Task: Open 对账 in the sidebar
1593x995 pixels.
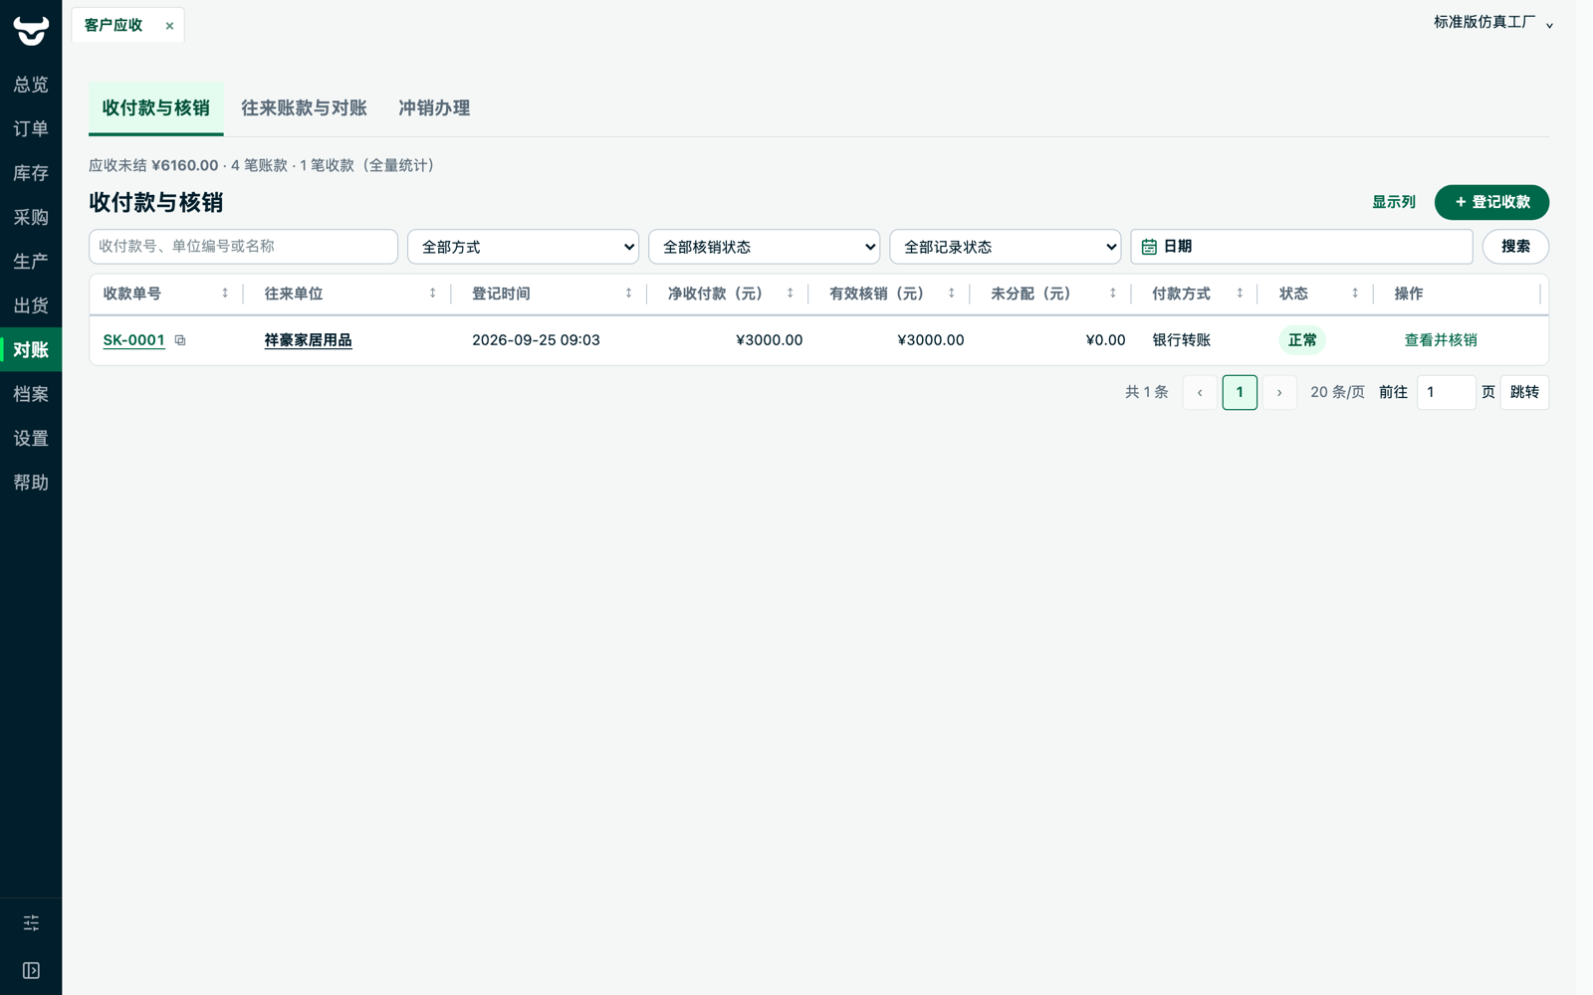Action: pyautogui.click(x=31, y=349)
